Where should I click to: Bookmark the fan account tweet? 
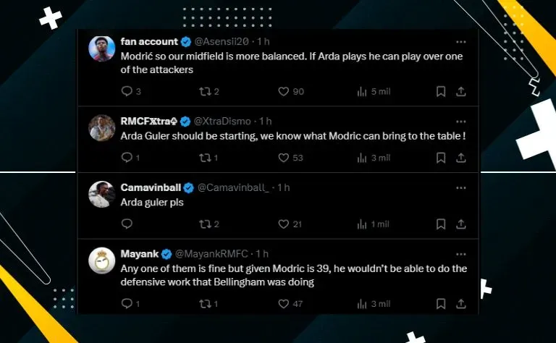point(441,92)
